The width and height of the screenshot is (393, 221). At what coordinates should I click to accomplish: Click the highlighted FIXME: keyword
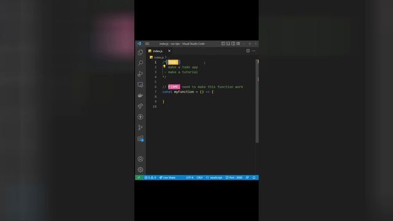tap(174, 87)
